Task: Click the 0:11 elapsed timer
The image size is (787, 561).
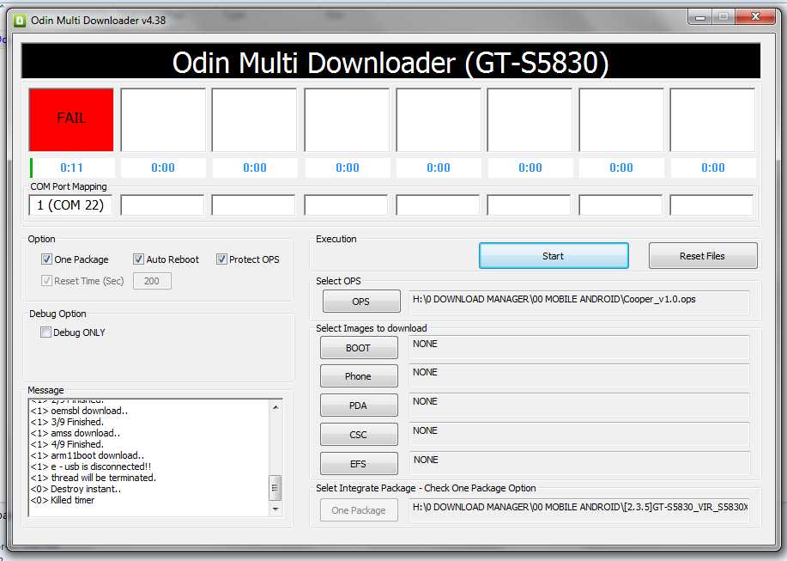Action: 71,168
